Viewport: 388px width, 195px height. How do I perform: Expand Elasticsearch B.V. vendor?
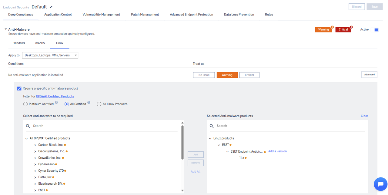click(x=35, y=184)
